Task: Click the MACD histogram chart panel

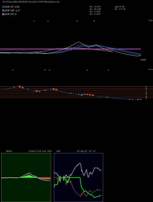Action: (26, 178)
